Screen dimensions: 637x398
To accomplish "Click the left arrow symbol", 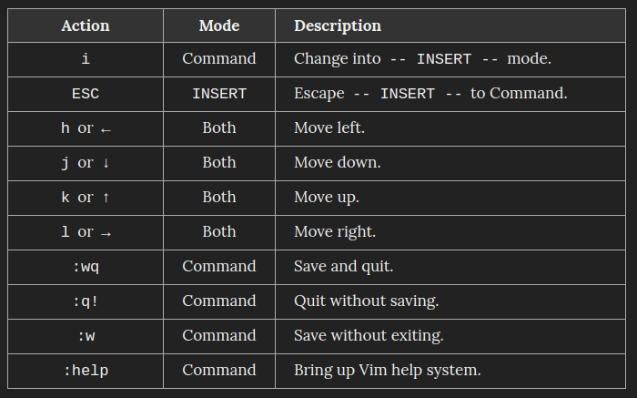I will (106, 130).
